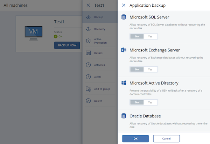Select No for Microsoft SQL Server

(137, 36)
